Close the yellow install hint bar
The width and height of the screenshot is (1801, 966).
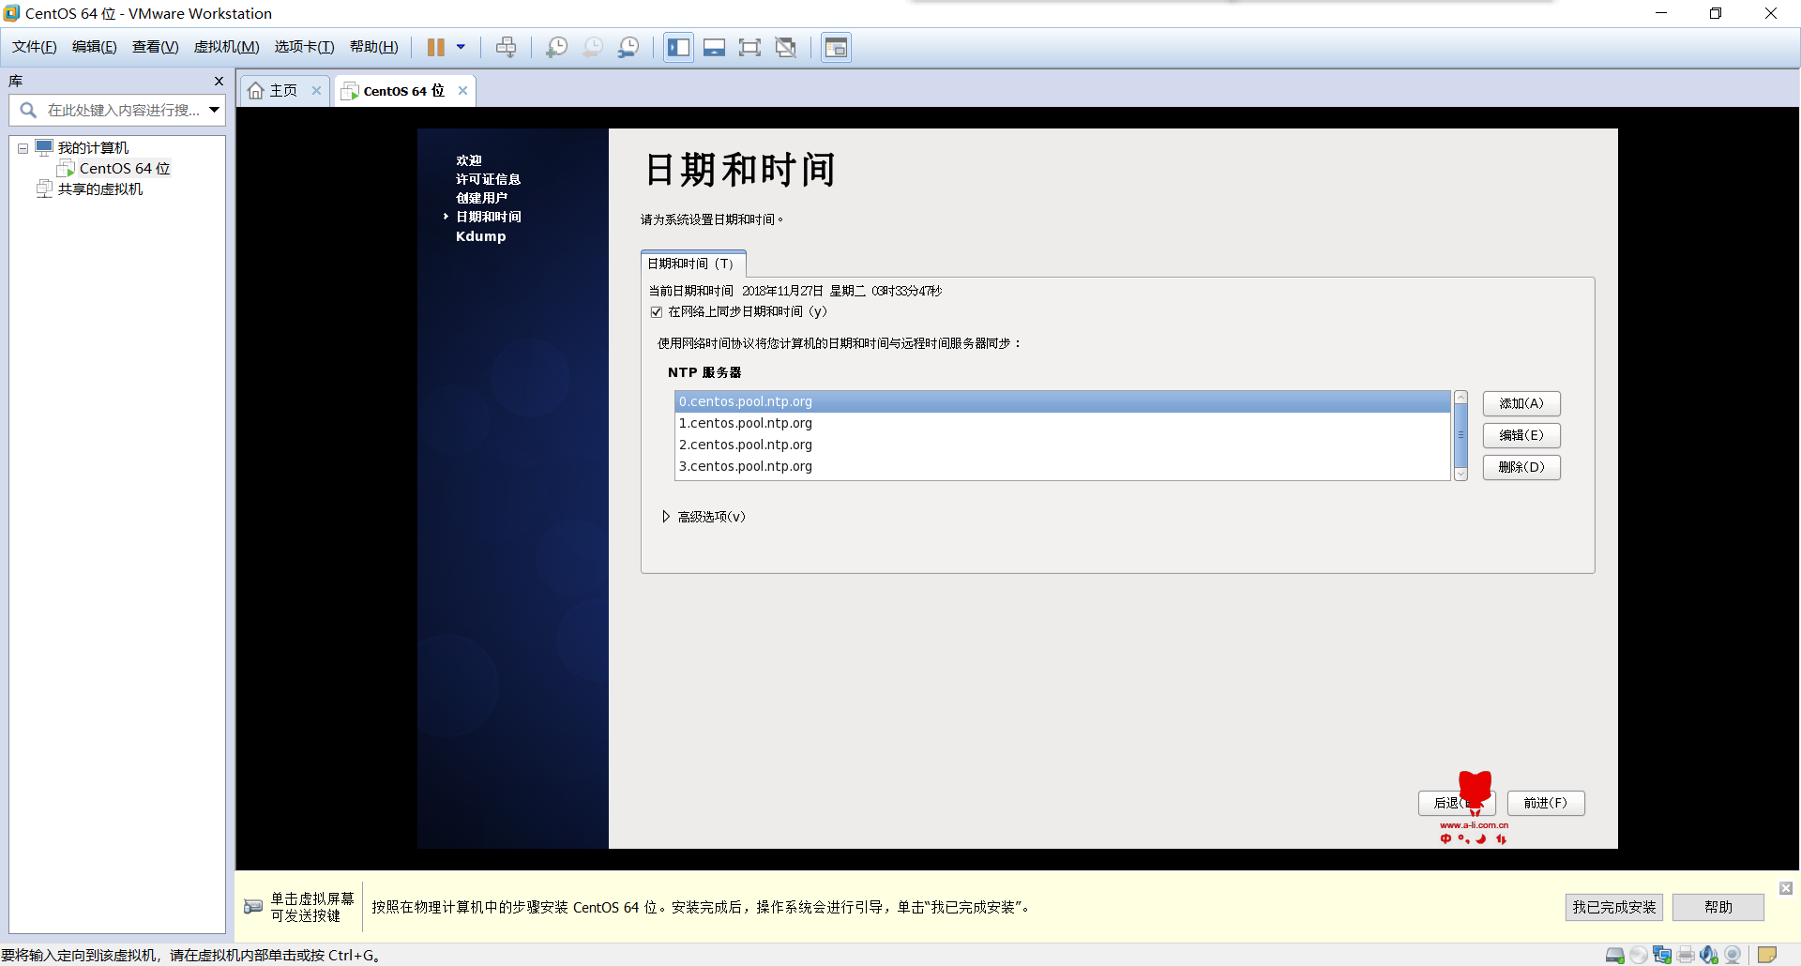pos(1786,888)
